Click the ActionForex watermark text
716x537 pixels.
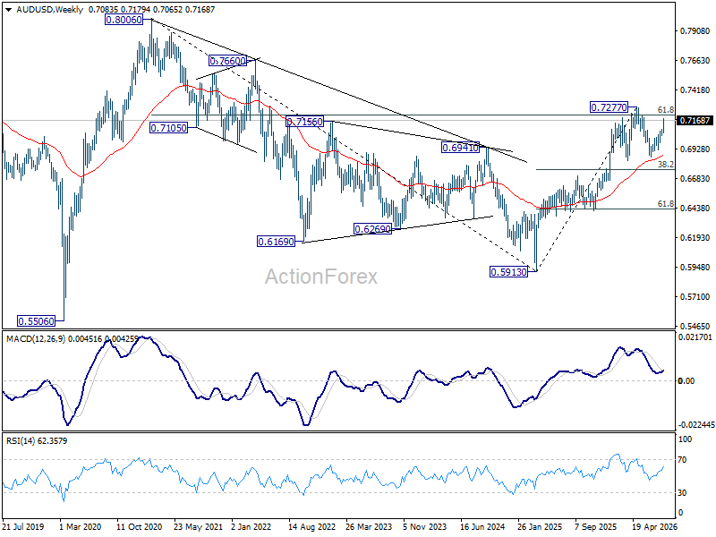pos(321,277)
